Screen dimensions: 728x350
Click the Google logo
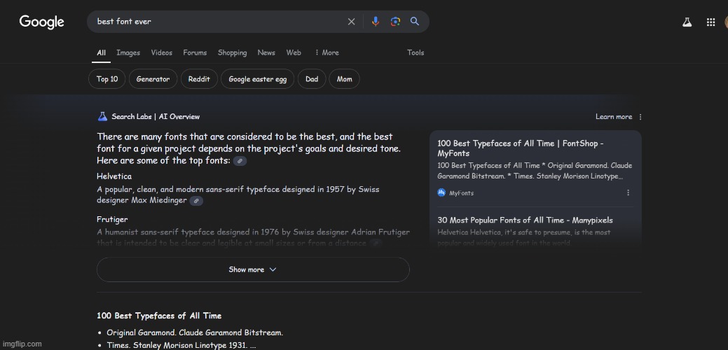[x=42, y=22]
